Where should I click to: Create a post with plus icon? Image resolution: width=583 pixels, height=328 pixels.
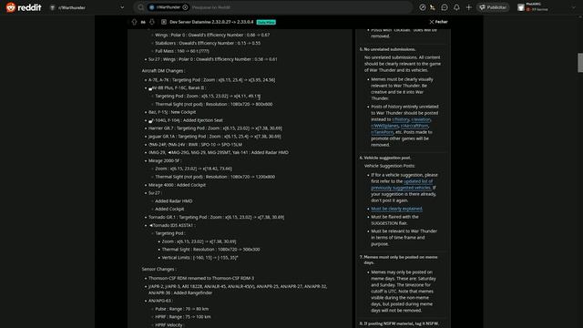pyautogui.click(x=468, y=7)
